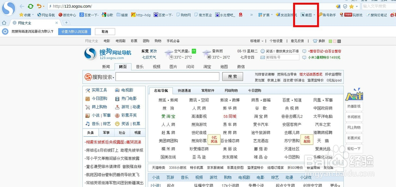
Task: Click 更改 to change city from 东莞
Action: pos(153,51)
